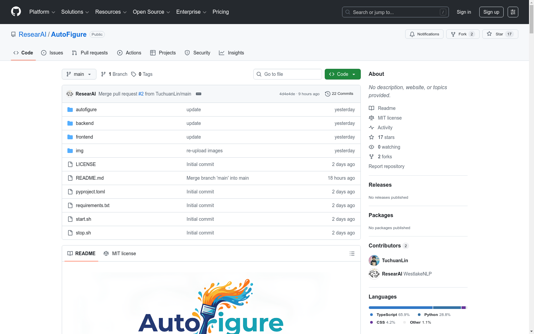Viewport: 534px width, 334px height.
Task: Switch to the Insights tab
Action: [232, 53]
